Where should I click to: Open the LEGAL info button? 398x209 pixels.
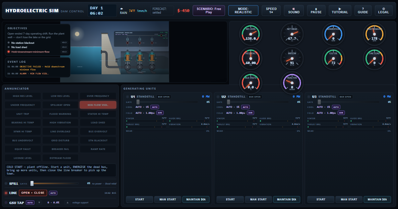[x=384, y=11]
